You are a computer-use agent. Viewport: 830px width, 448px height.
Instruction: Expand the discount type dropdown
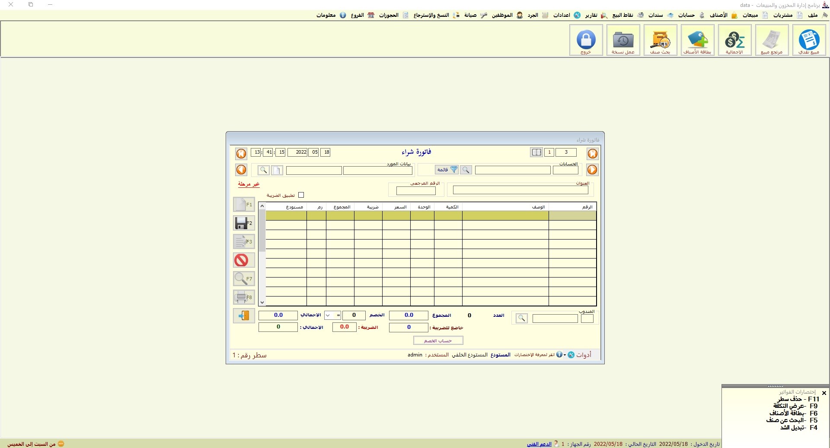(328, 315)
